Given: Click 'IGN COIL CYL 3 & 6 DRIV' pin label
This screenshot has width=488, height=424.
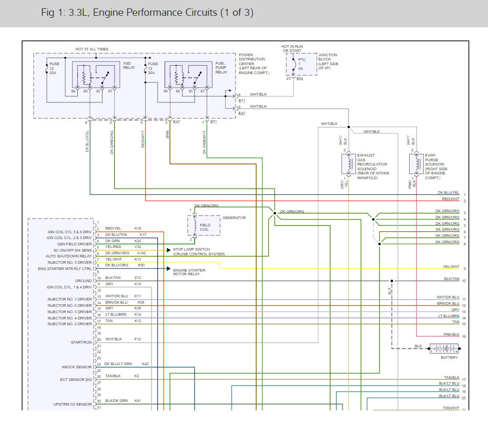Looking at the screenshot, I should point(70,232).
